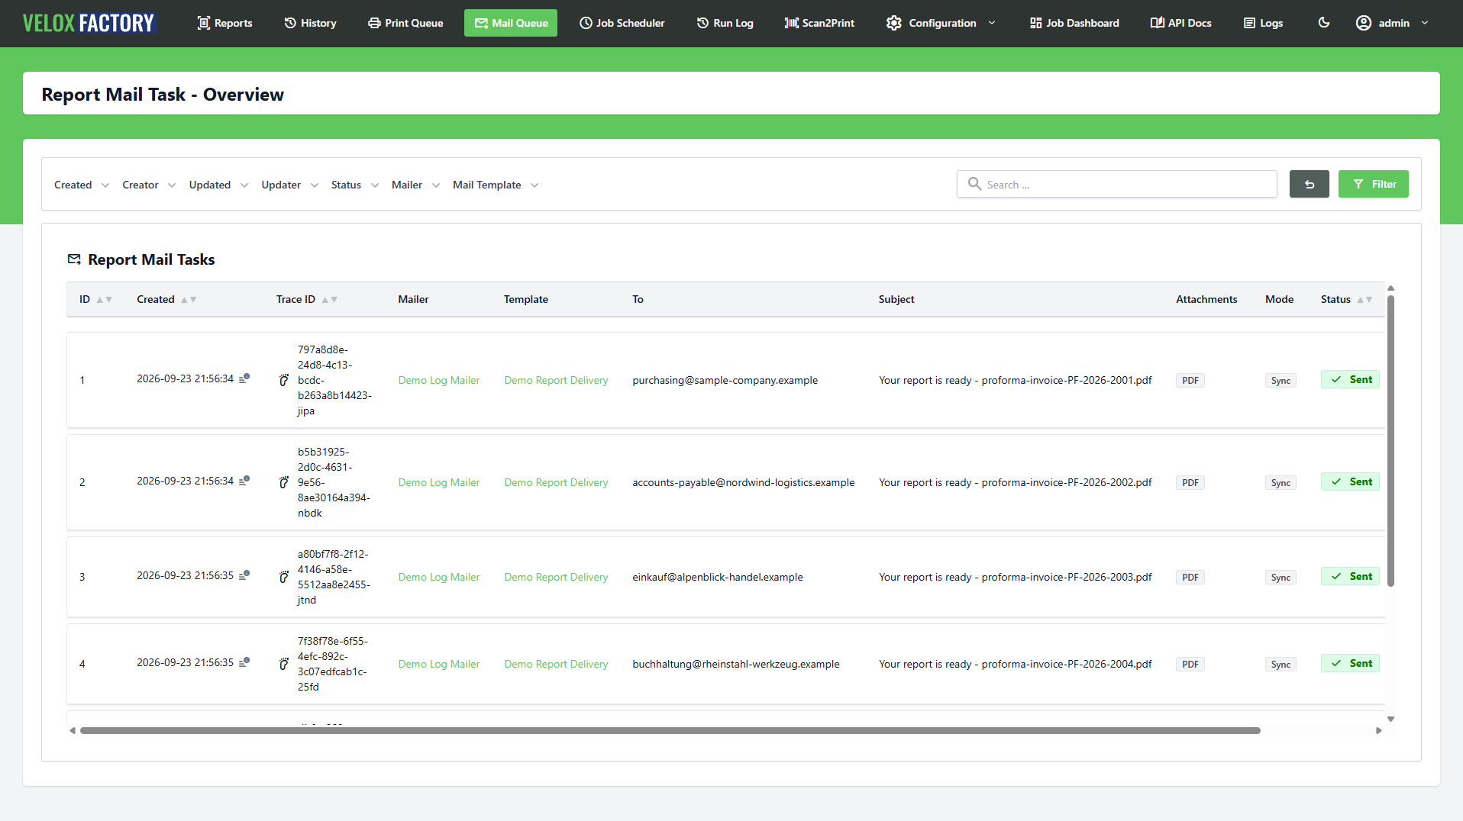Click audit info icon for row 3 created date
This screenshot has height=821, width=1463.
pos(244,575)
